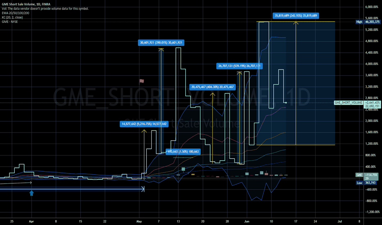382x225 pixels.
Task: Click the '5,200.00%' price axis label
Action: pos(372,30)
